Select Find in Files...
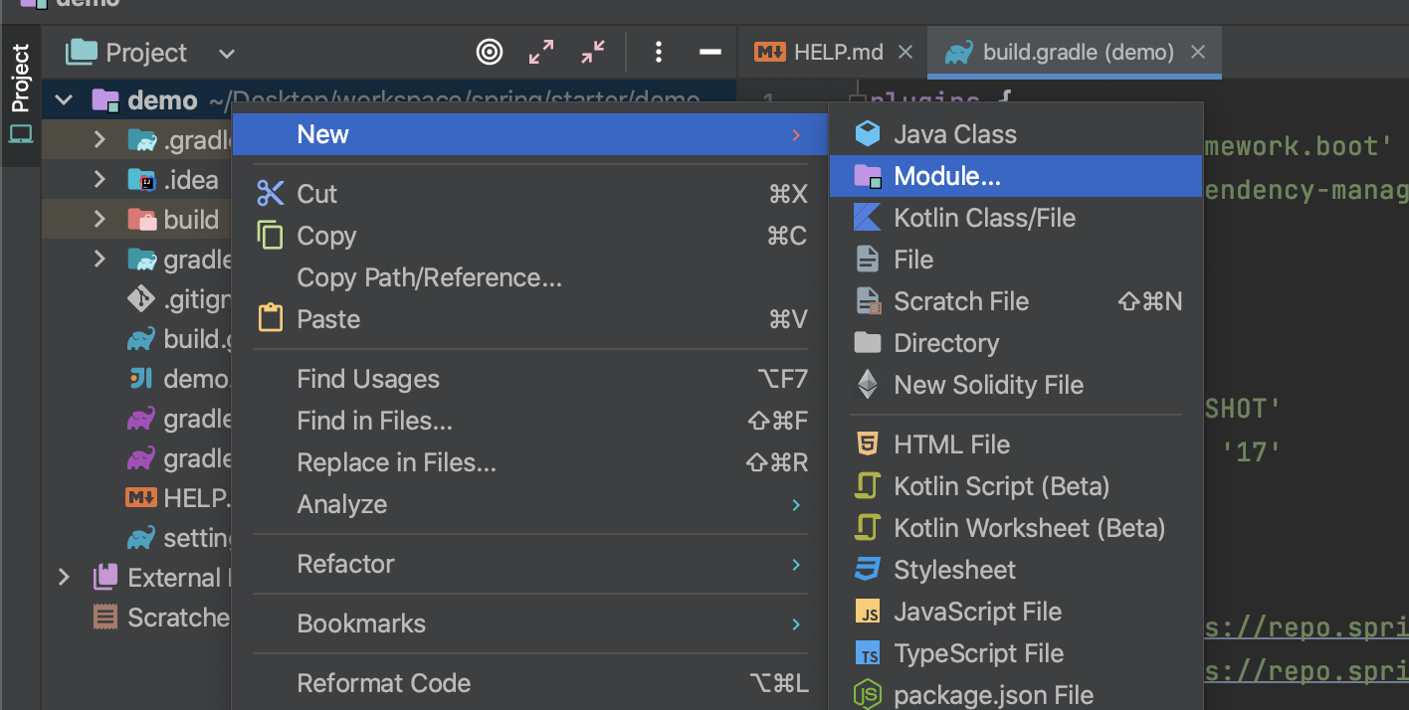Image resolution: width=1409 pixels, height=710 pixels. (x=529, y=421)
